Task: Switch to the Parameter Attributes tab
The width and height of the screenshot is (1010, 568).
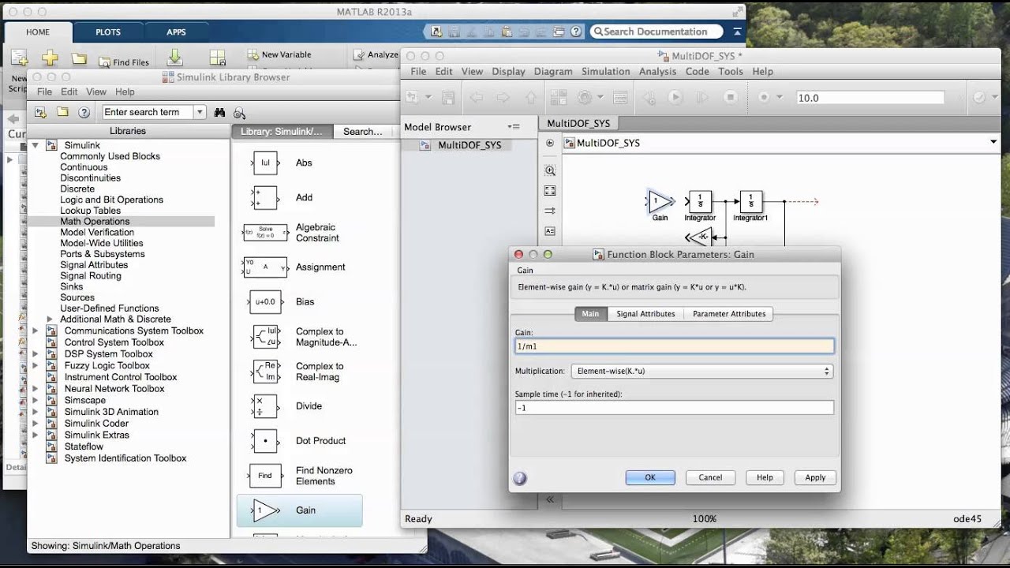Action: click(729, 314)
